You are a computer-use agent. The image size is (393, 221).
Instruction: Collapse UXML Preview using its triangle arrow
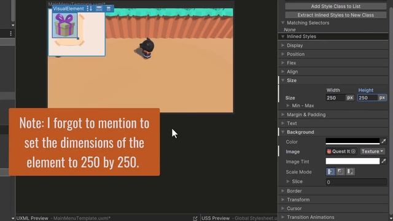(x=13, y=219)
